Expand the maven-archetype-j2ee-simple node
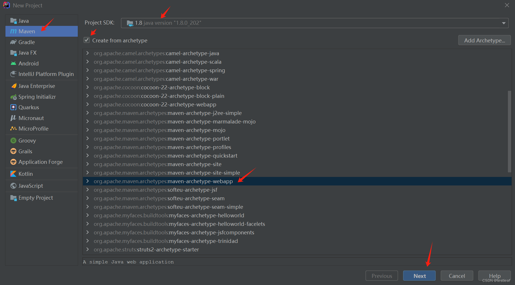 click(x=87, y=113)
